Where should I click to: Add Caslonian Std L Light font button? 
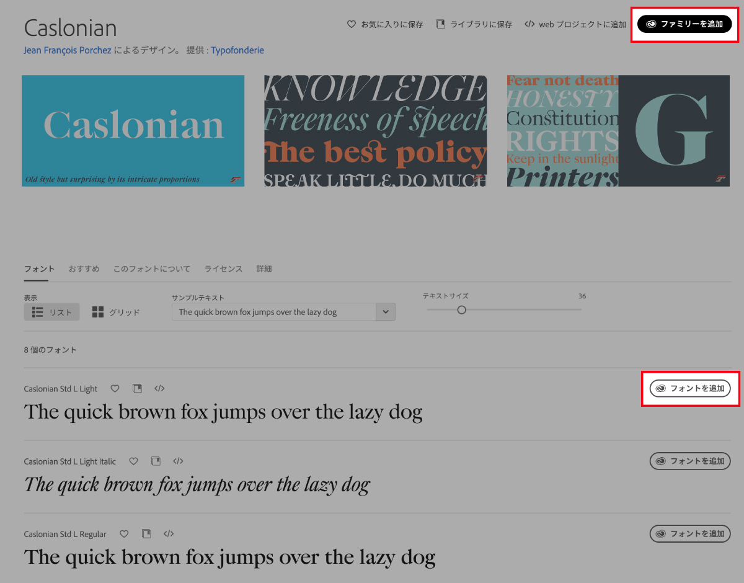(x=690, y=388)
